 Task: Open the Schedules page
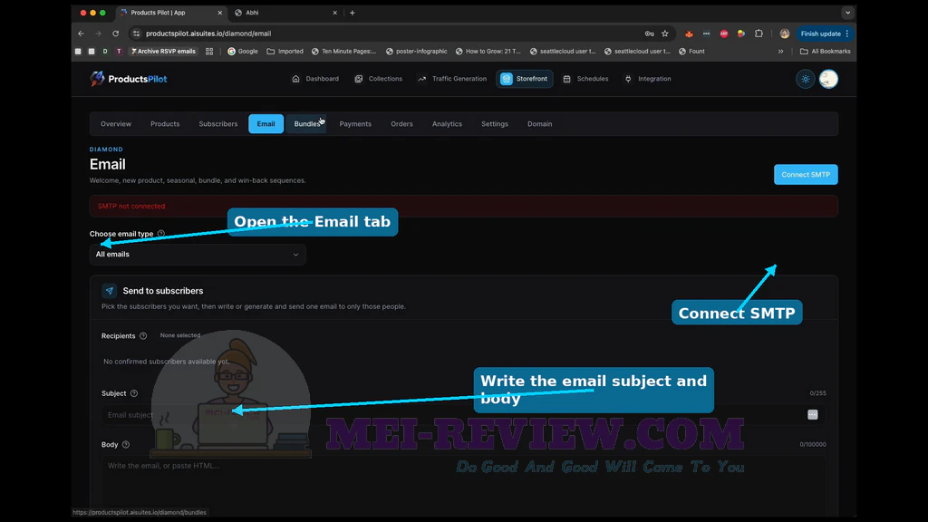[x=585, y=79]
